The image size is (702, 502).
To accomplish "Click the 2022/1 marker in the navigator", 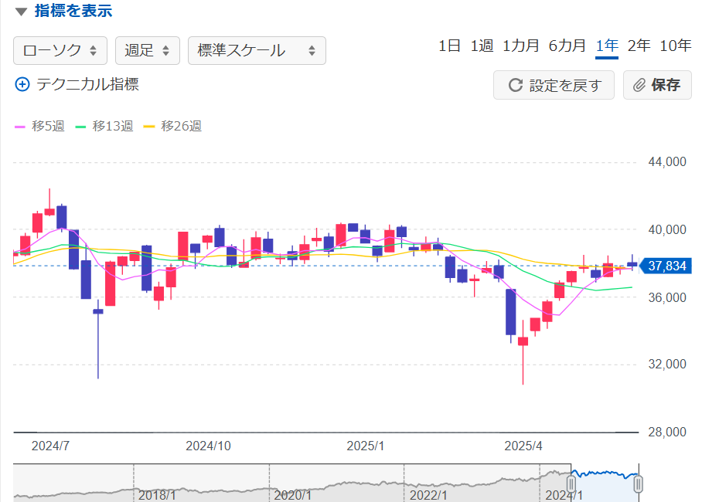I will click(428, 495).
